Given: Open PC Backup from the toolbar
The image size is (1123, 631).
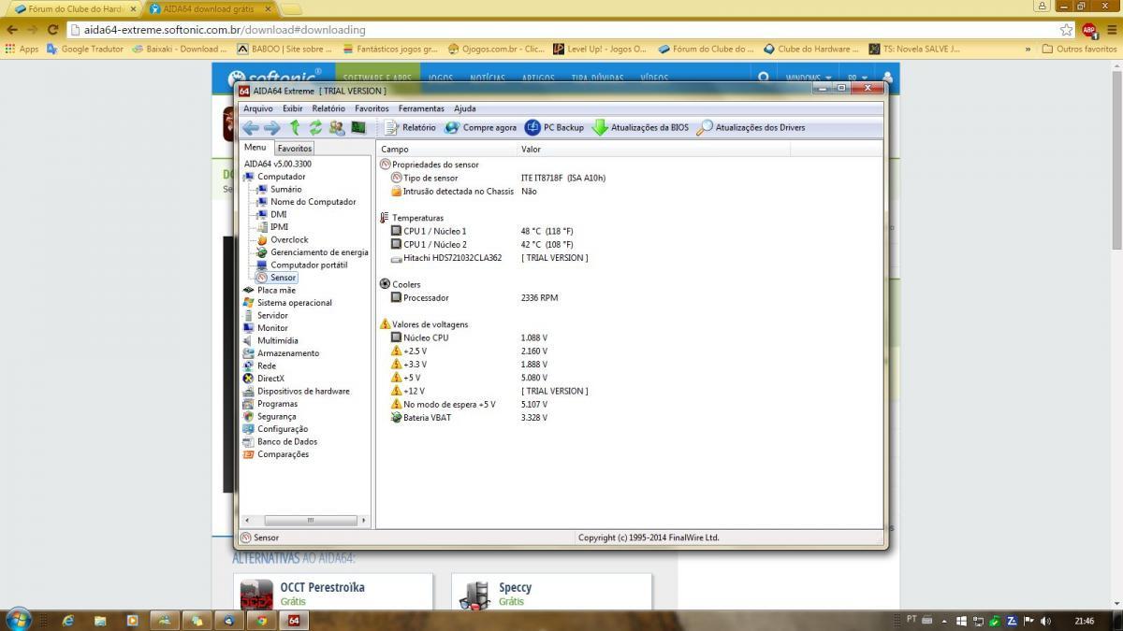Looking at the screenshot, I should (554, 128).
